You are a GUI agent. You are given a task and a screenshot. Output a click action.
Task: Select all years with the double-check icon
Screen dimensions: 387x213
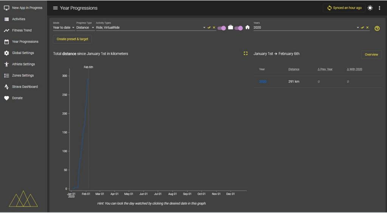tap(362, 28)
